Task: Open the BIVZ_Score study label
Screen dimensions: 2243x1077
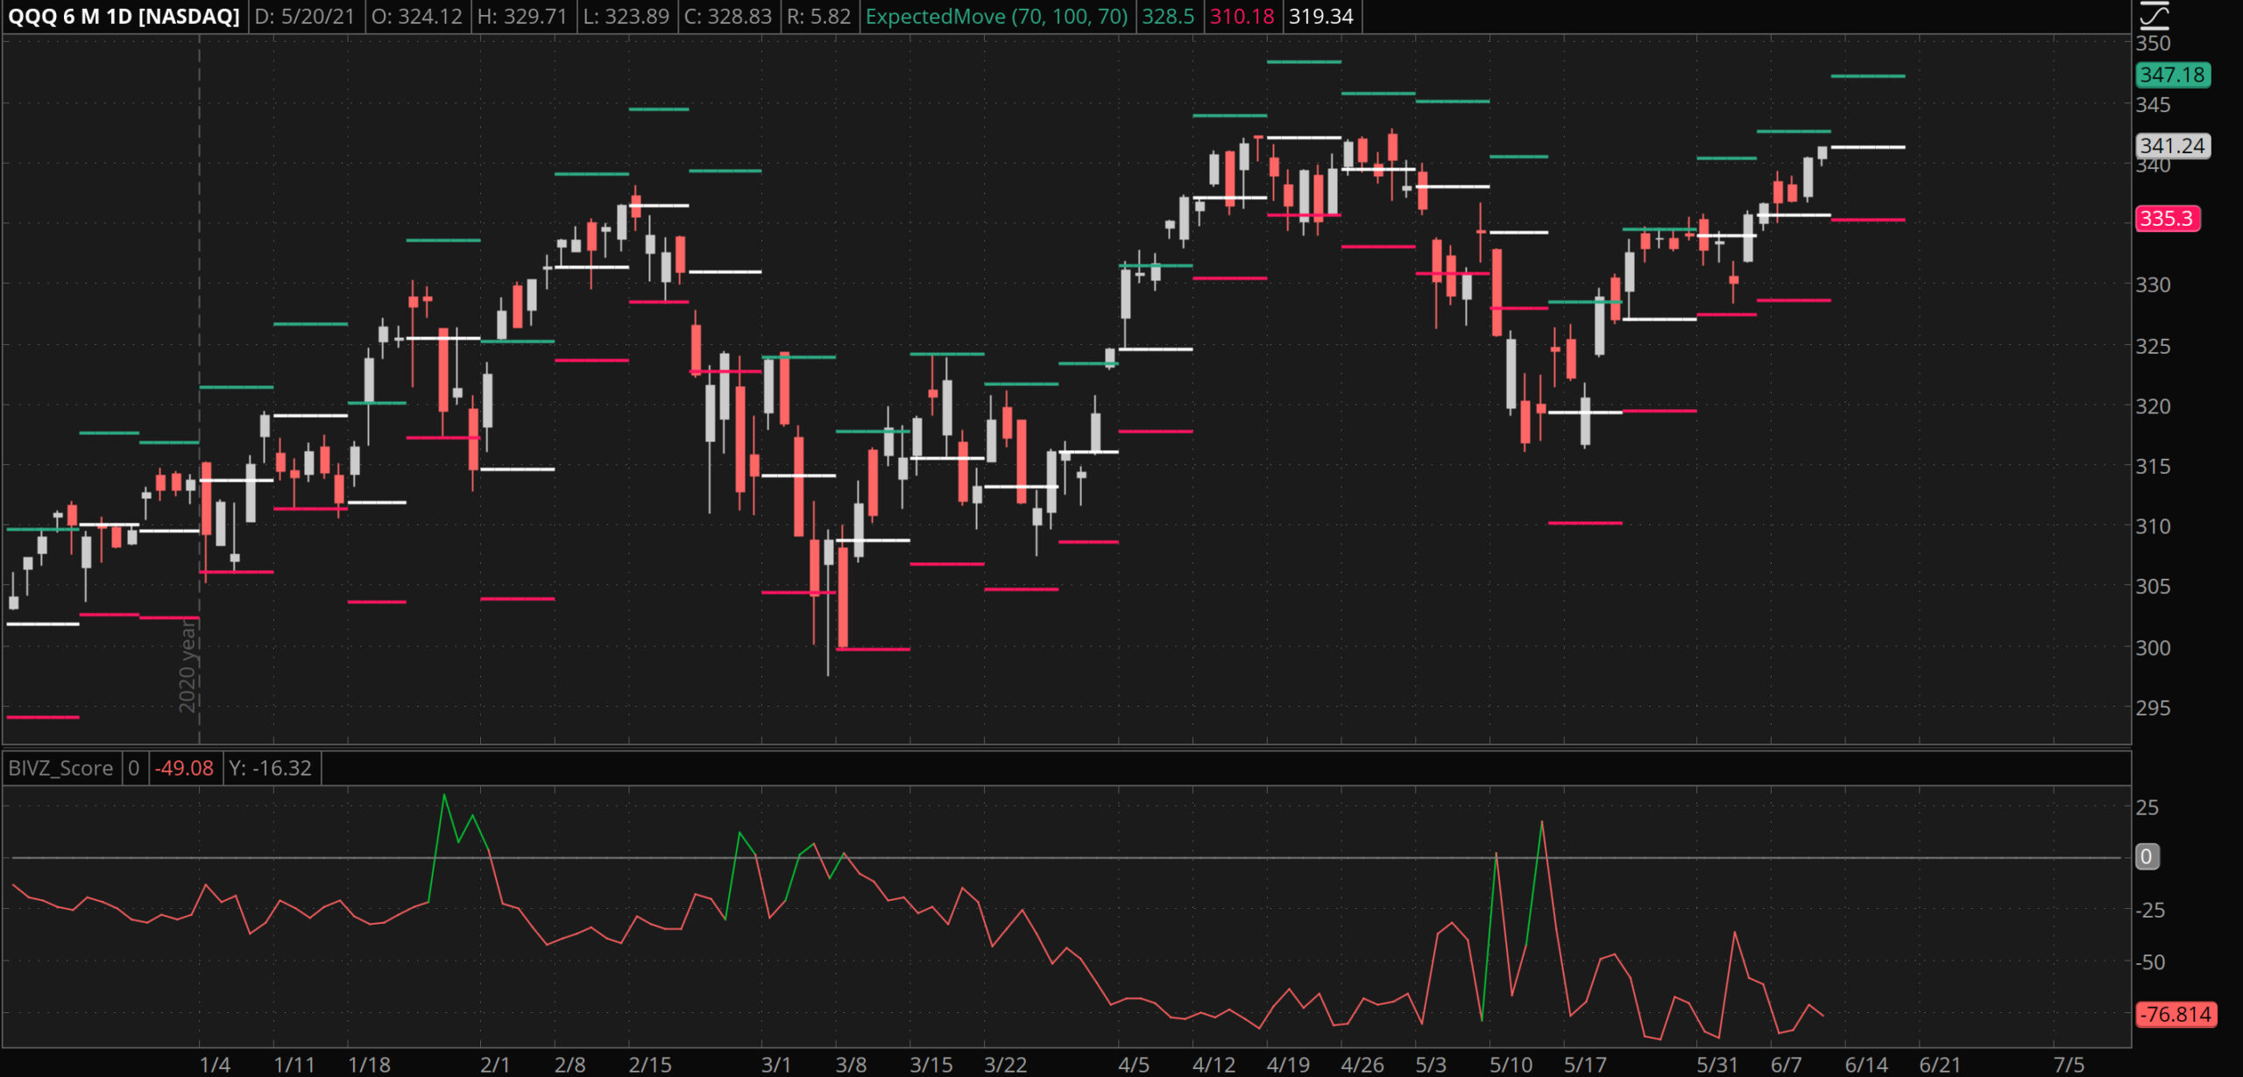Action: point(60,768)
